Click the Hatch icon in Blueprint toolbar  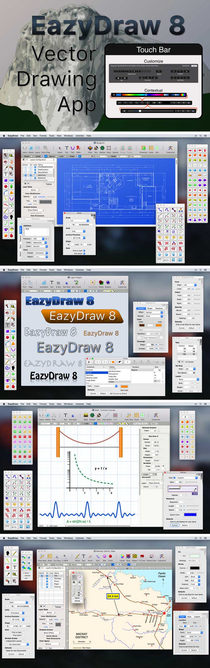click(109, 148)
